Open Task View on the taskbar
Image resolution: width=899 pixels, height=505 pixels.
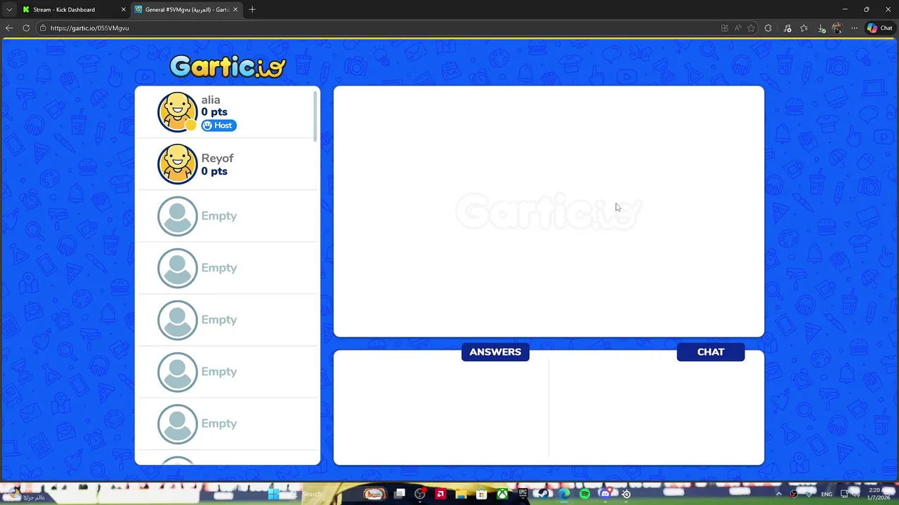coord(400,494)
